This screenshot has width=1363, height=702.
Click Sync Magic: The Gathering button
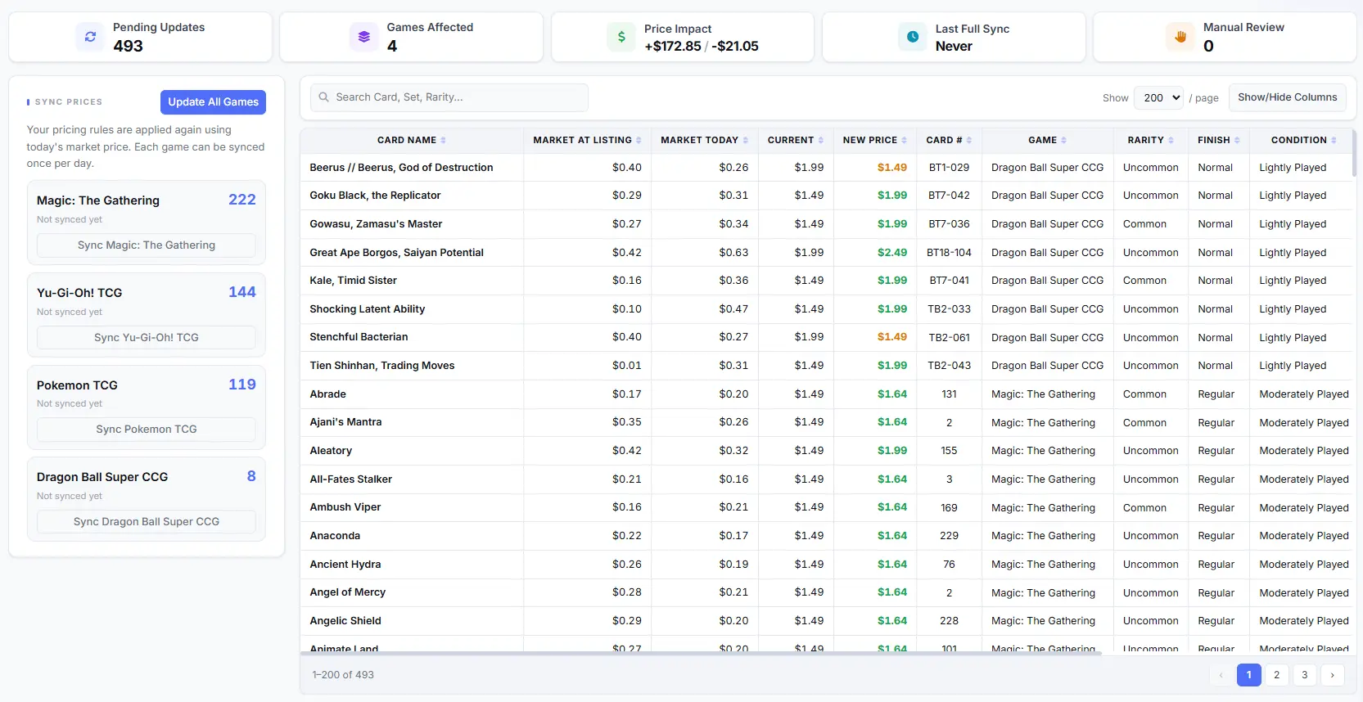coord(147,245)
